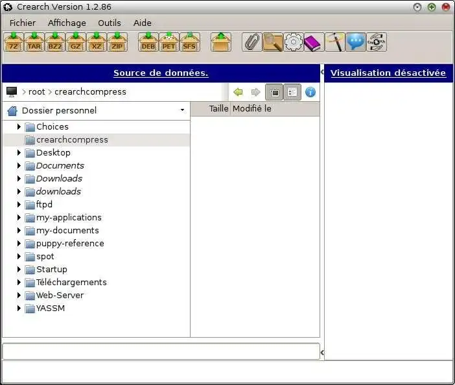Expand the my-applications folder
This screenshot has width=455, height=385.
tap(19, 218)
